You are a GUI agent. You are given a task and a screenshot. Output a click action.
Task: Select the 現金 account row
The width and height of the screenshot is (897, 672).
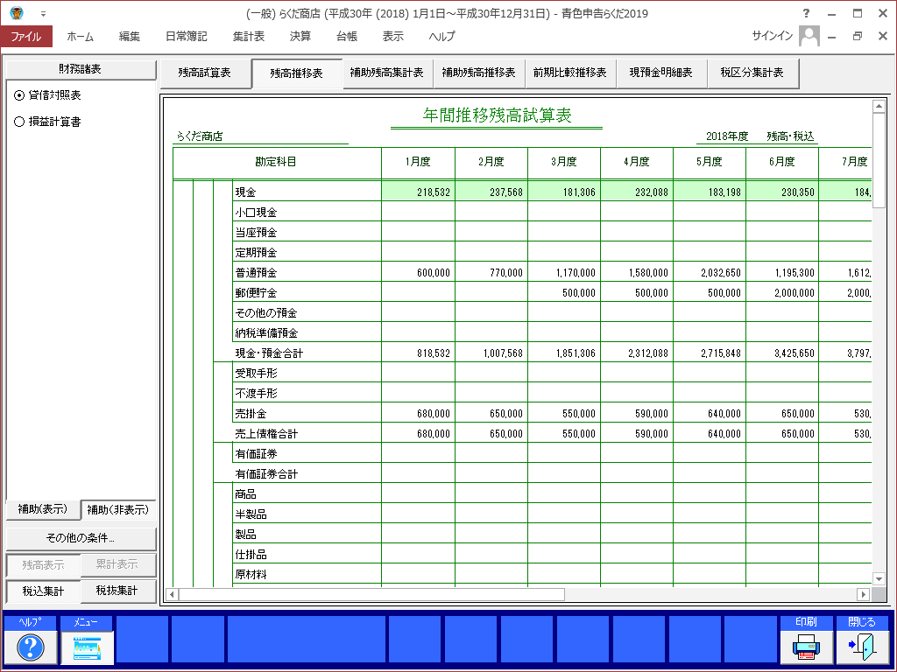(307, 192)
